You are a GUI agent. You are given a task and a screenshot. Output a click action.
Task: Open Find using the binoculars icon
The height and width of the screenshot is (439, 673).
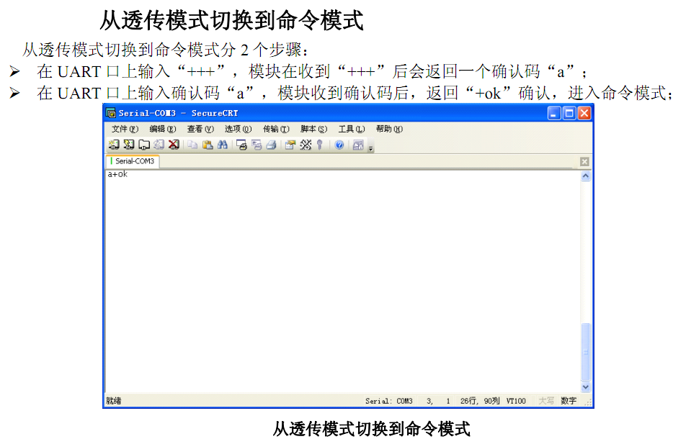[x=223, y=145]
